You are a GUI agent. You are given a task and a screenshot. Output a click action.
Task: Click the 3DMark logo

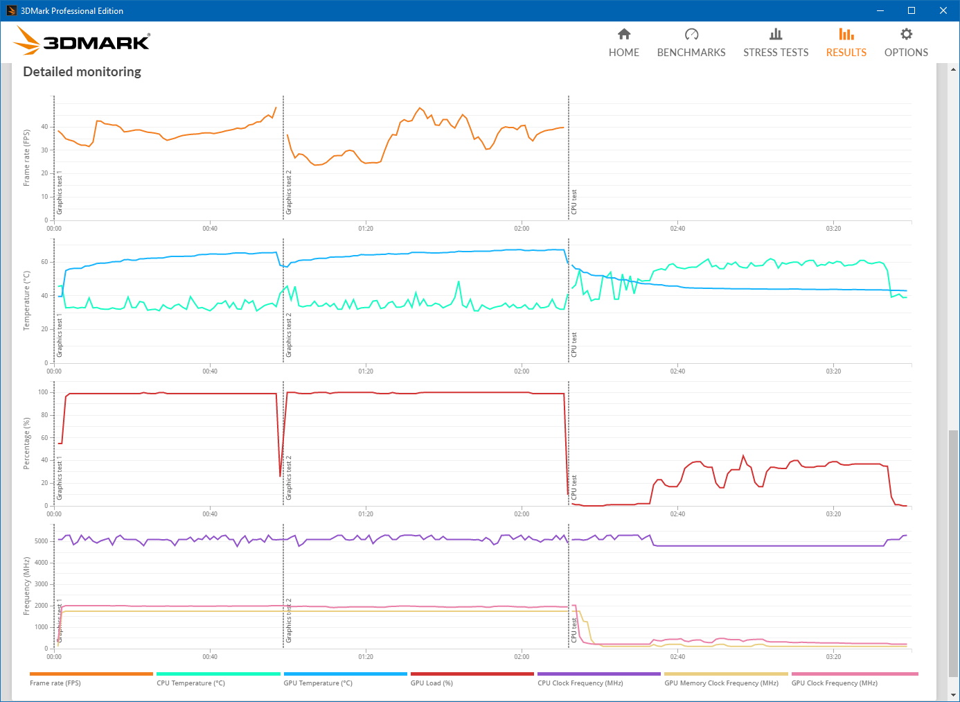coord(82,42)
